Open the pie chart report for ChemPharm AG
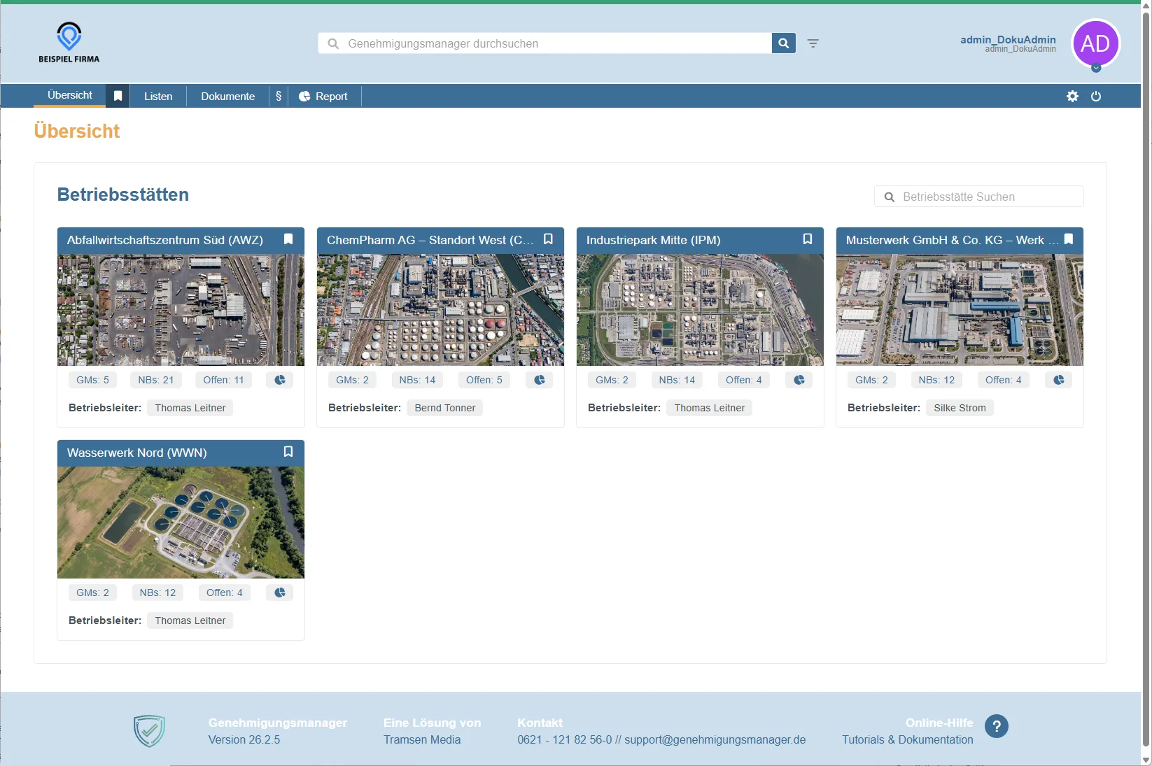 tap(540, 380)
